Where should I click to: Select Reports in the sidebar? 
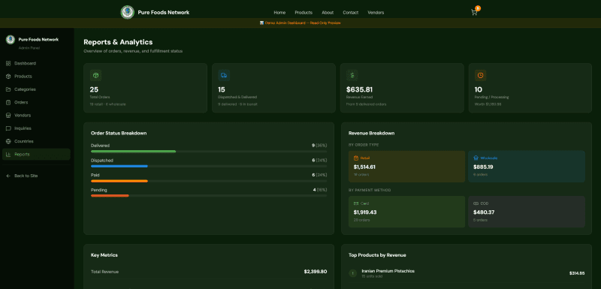coord(36,155)
